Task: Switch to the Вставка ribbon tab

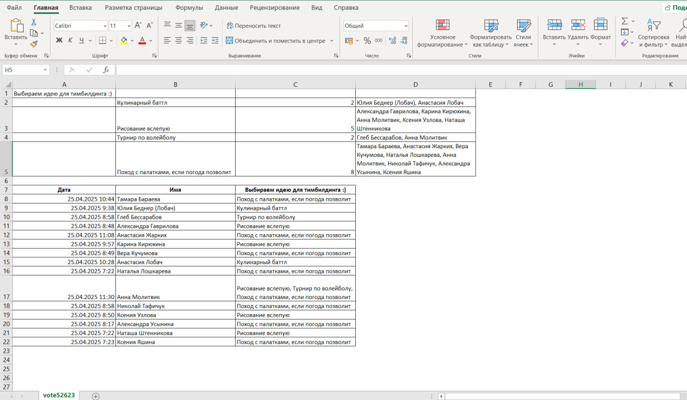Action: click(x=81, y=8)
